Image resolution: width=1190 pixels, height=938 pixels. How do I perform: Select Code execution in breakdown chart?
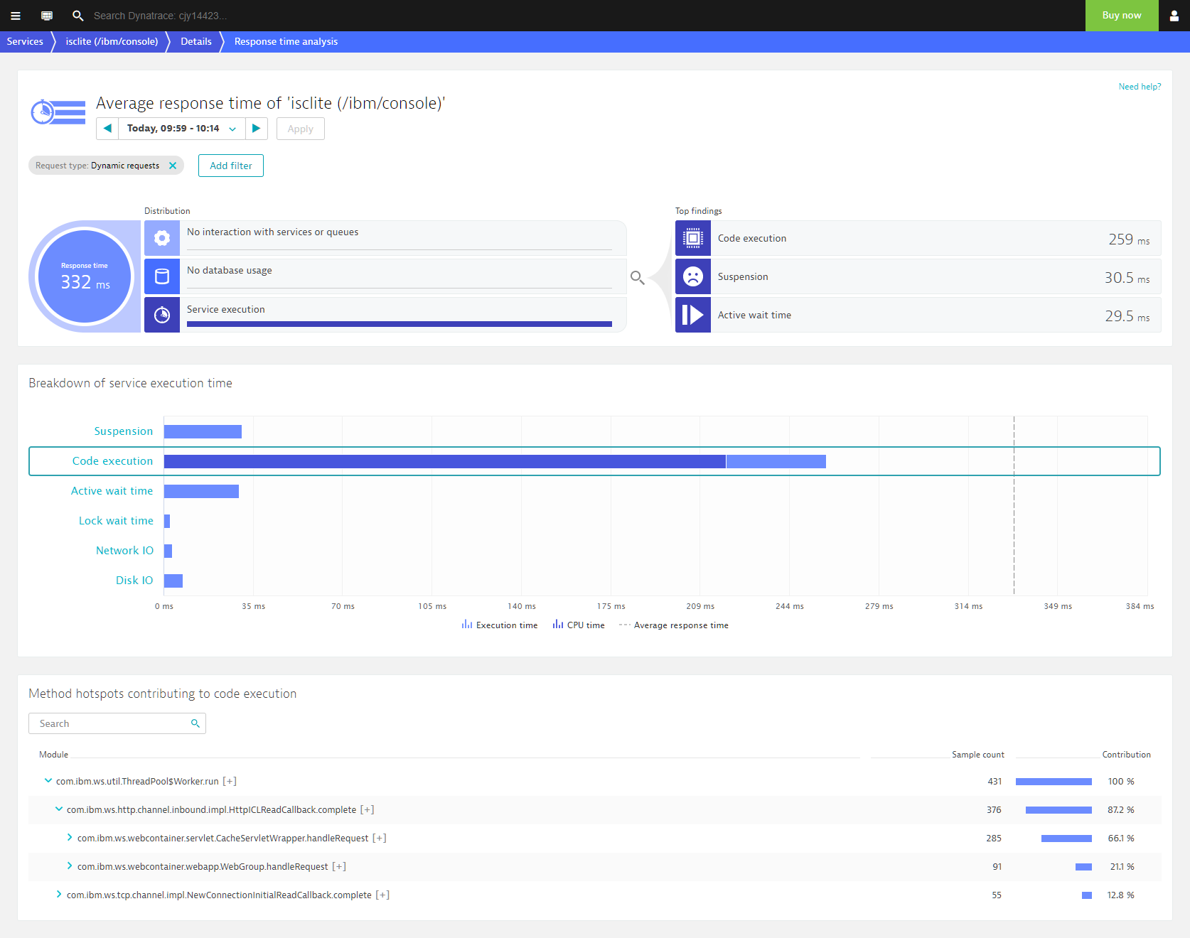(112, 461)
